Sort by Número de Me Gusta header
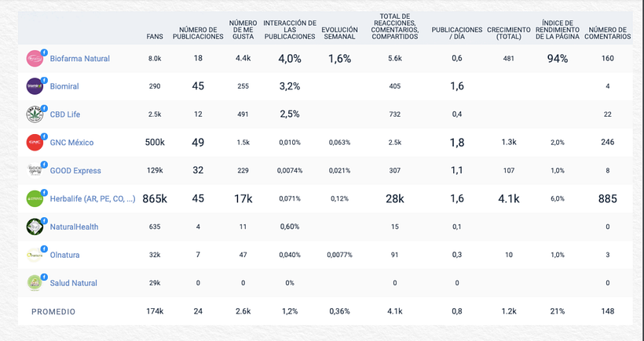 [243, 30]
